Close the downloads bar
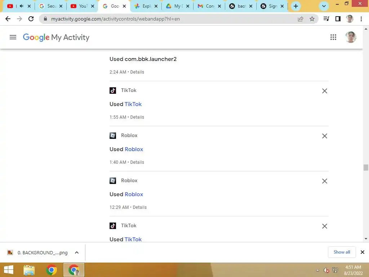This screenshot has width=369, height=277. pos(363,252)
